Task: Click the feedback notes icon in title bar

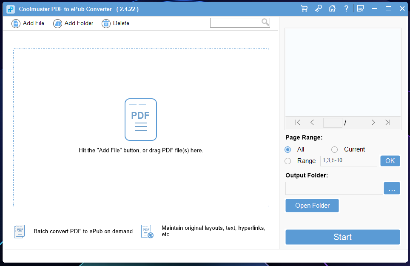Action: (360, 9)
